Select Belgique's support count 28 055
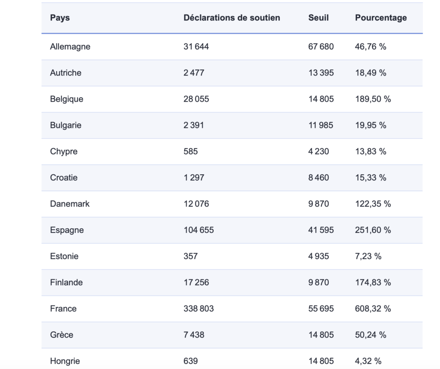Viewport: 440px width, 369px height. [x=196, y=99]
